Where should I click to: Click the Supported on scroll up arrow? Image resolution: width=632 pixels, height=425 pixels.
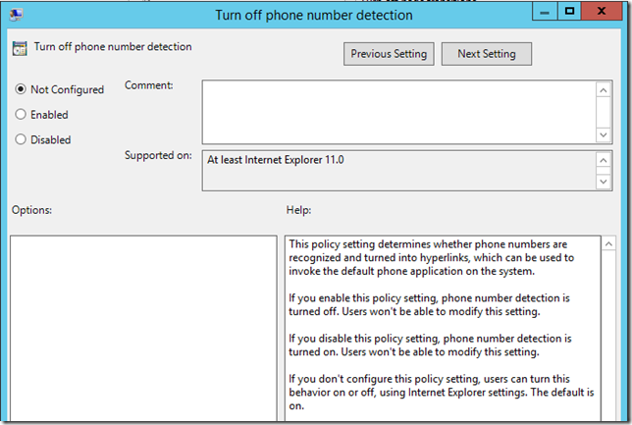point(604,159)
